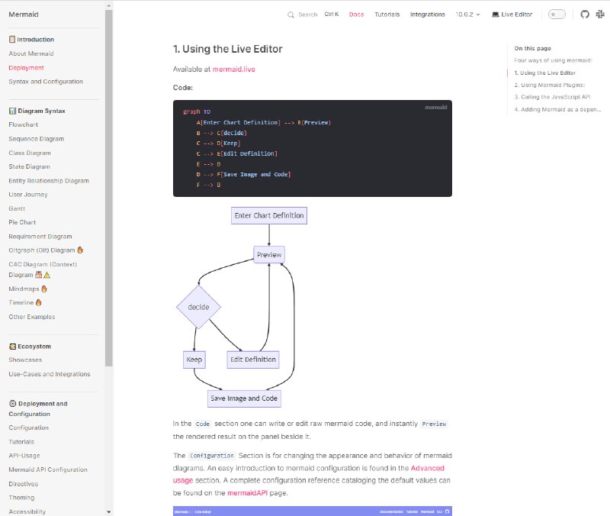Go to Flowchart in the sidebar
The image size is (610, 516).
[23, 124]
